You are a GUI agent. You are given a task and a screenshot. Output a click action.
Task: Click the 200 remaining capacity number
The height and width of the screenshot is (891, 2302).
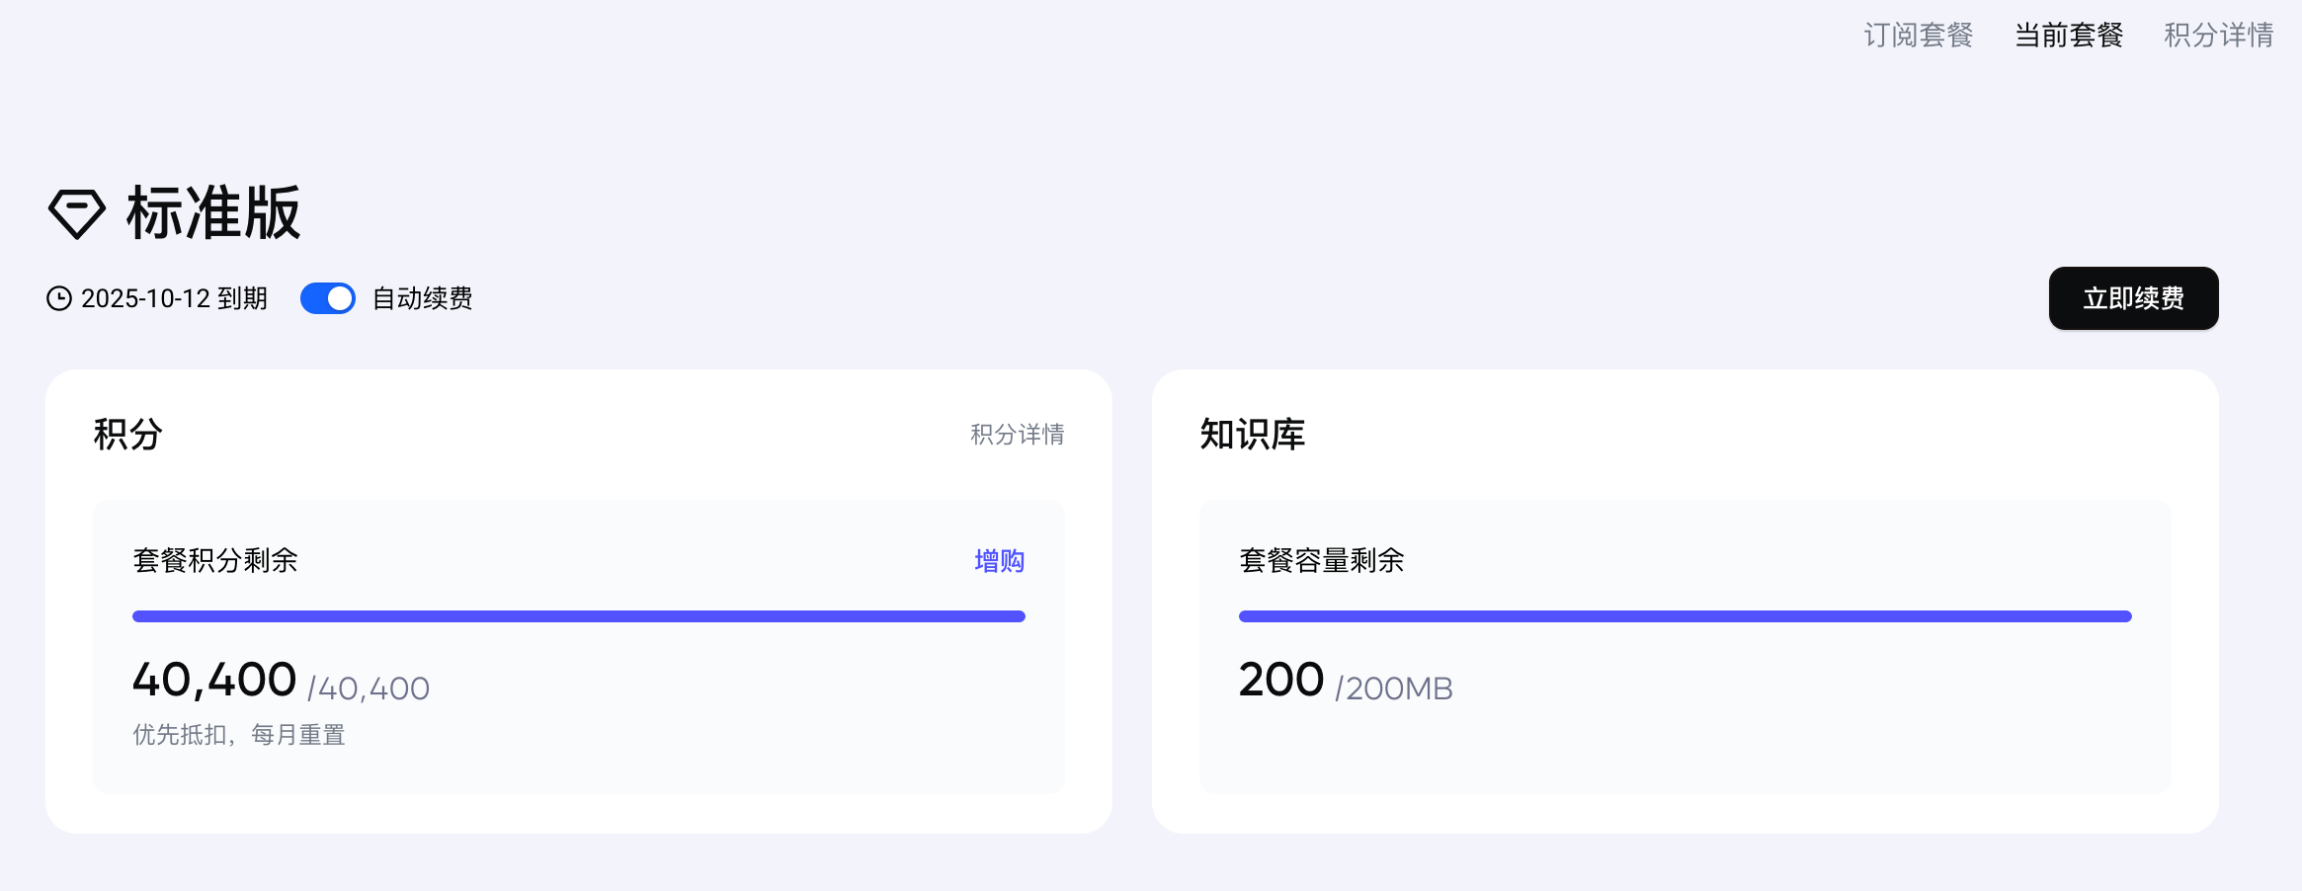point(1280,680)
